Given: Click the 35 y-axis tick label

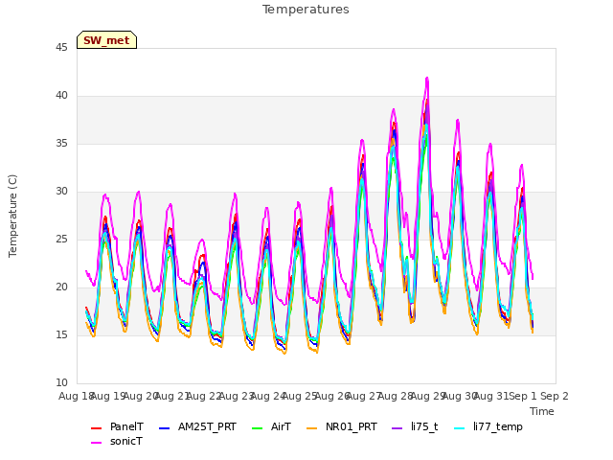Looking at the screenshot, I should point(61,144).
